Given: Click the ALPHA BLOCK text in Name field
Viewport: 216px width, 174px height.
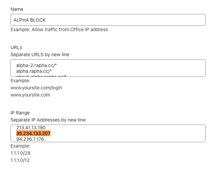Looking at the screenshot, I should 29,20.
